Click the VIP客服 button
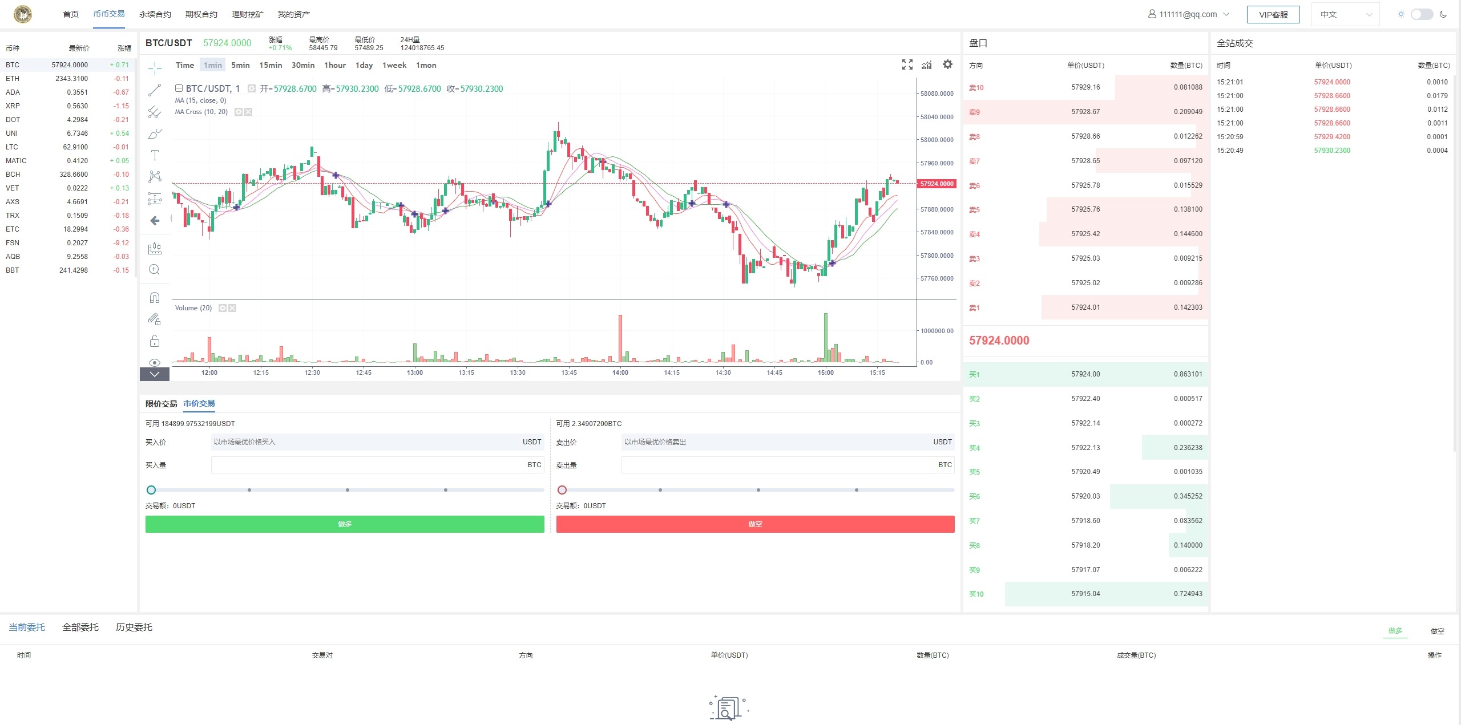This screenshot has height=725, width=1461. pos(1273,14)
